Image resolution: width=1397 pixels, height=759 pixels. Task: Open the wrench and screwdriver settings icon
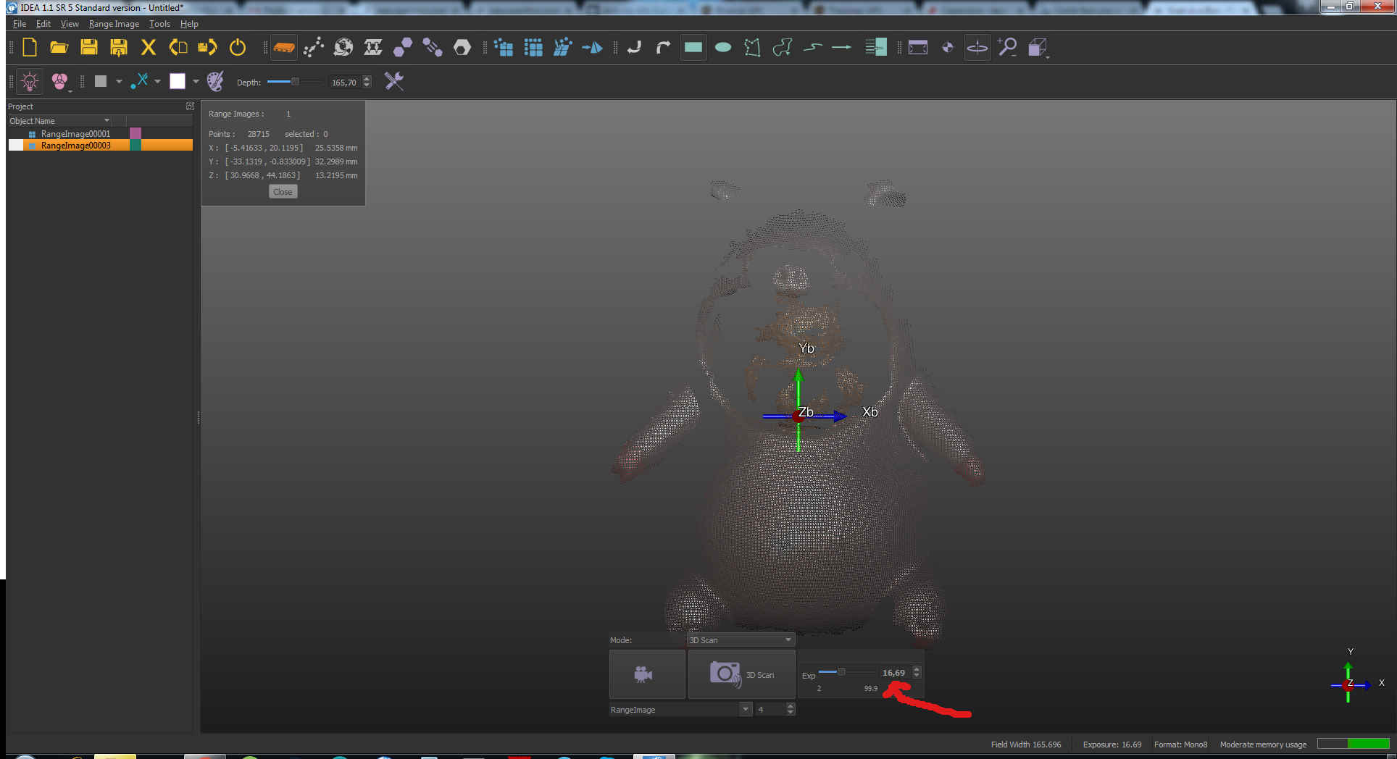[x=393, y=81]
